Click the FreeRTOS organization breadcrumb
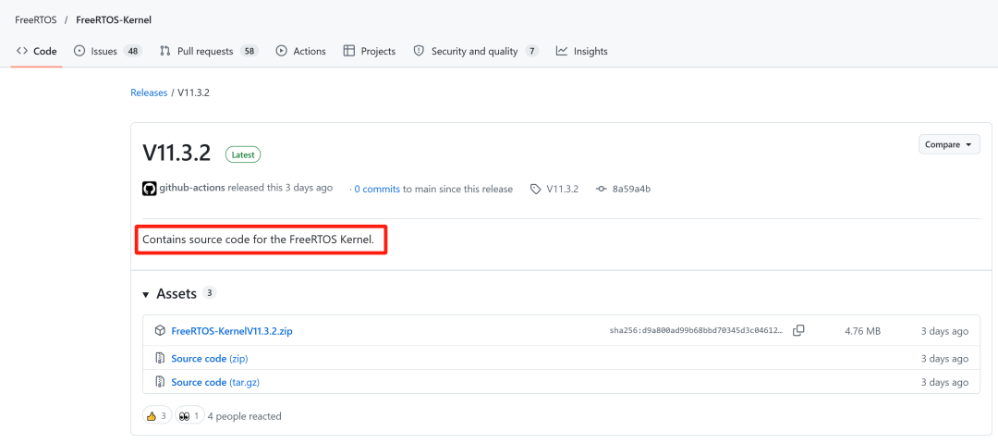This screenshot has width=998, height=443. point(36,19)
